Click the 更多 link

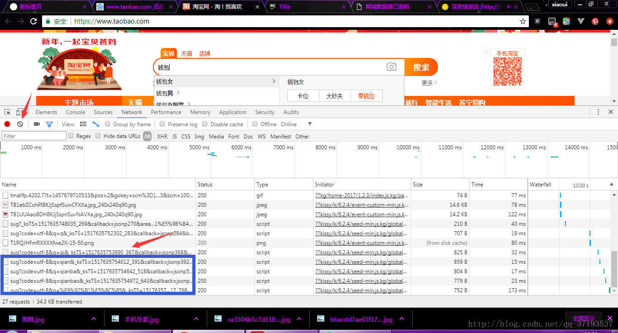(x=429, y=83)
